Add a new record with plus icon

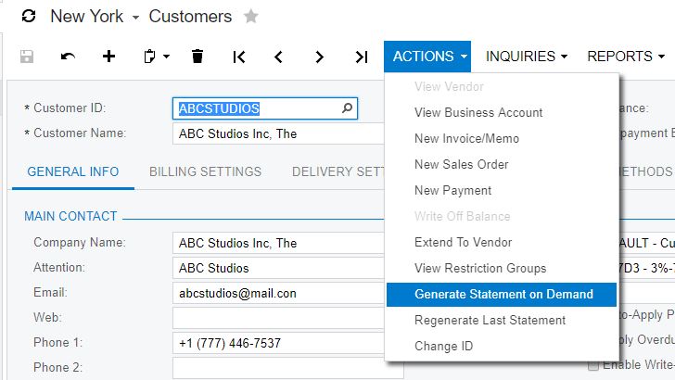coord(108,57)
